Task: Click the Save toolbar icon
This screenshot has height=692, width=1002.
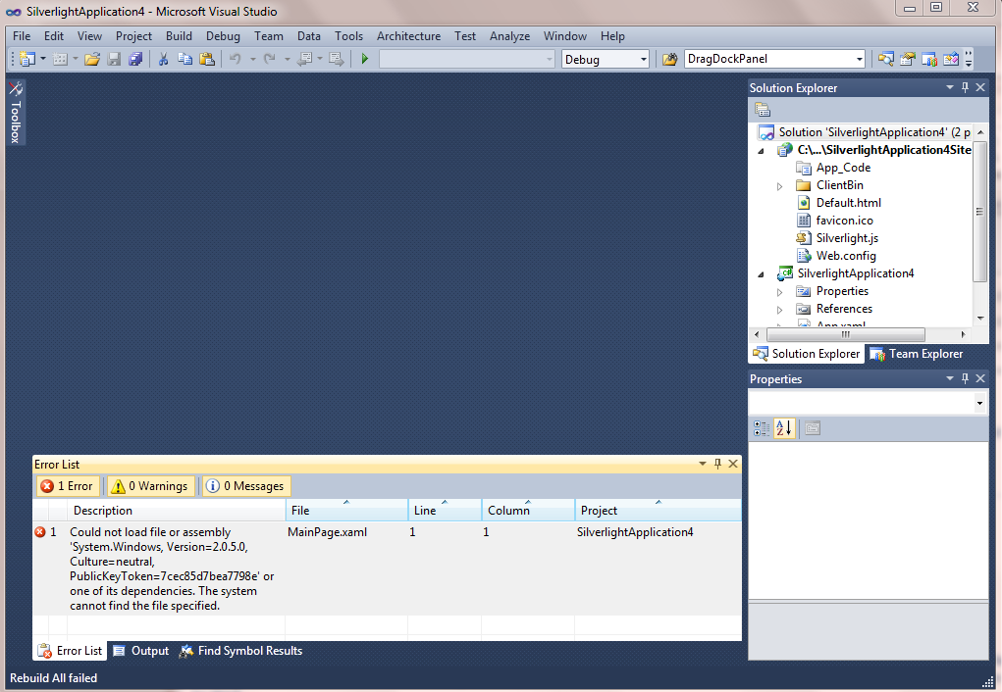Action: (x=114, y=60)
